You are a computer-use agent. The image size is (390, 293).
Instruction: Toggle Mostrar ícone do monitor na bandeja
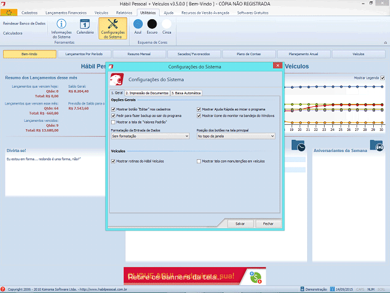(199, 116)
